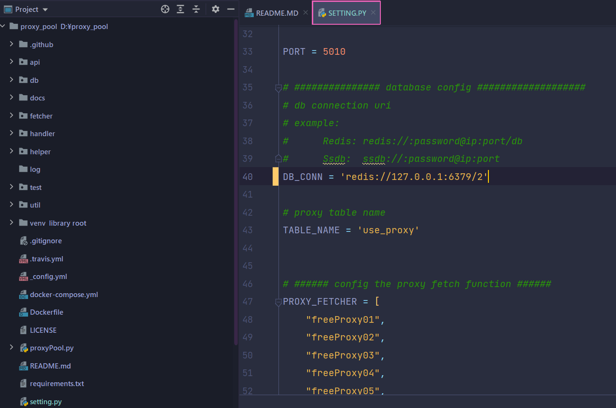Click the markdown icon on README.MD tab

tap(249, 13)
